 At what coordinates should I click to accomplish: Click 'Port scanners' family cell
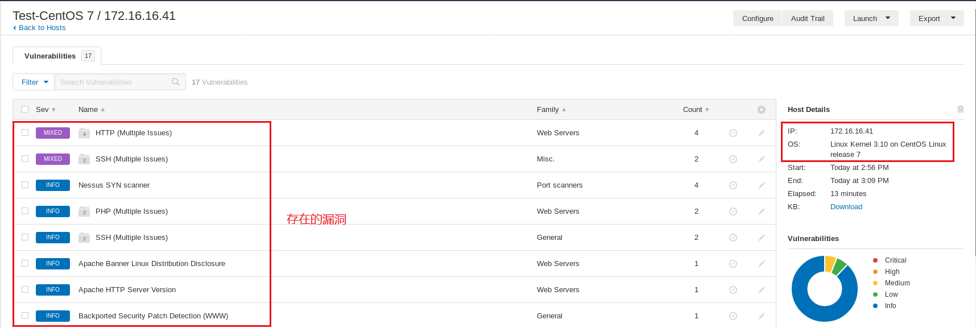[560, 185]
